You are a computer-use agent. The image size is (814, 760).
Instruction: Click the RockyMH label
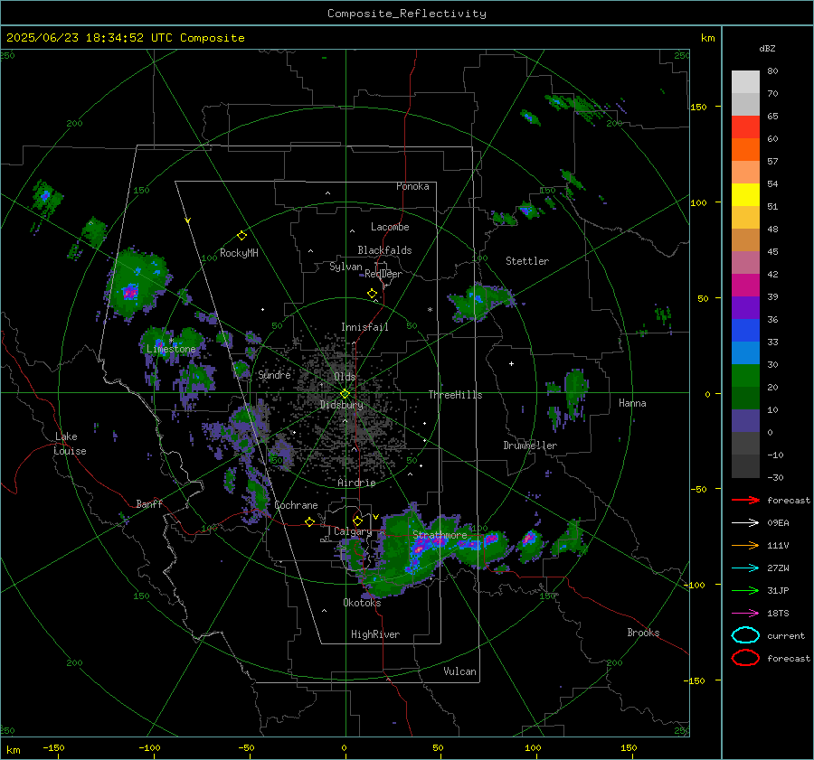pyautogui.click(x=239, y=253)
